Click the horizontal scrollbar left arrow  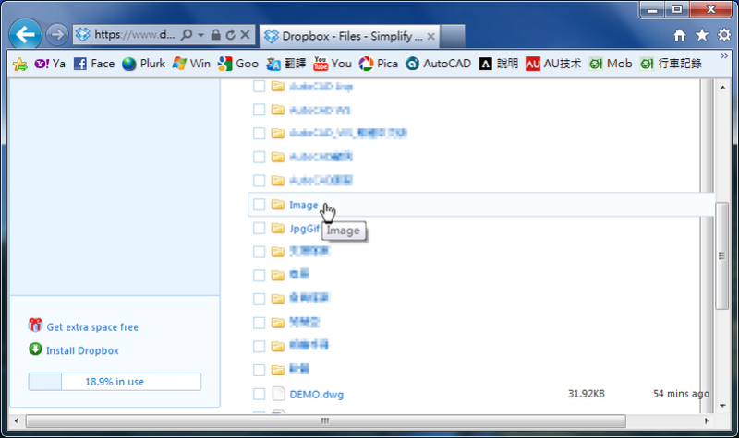point(17,420)
